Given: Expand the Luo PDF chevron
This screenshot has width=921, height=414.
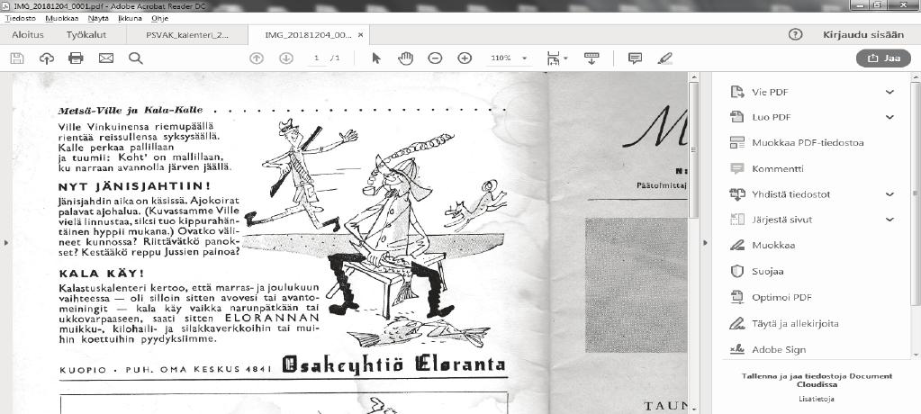Looking at the screenshot, I should [889, 117].
